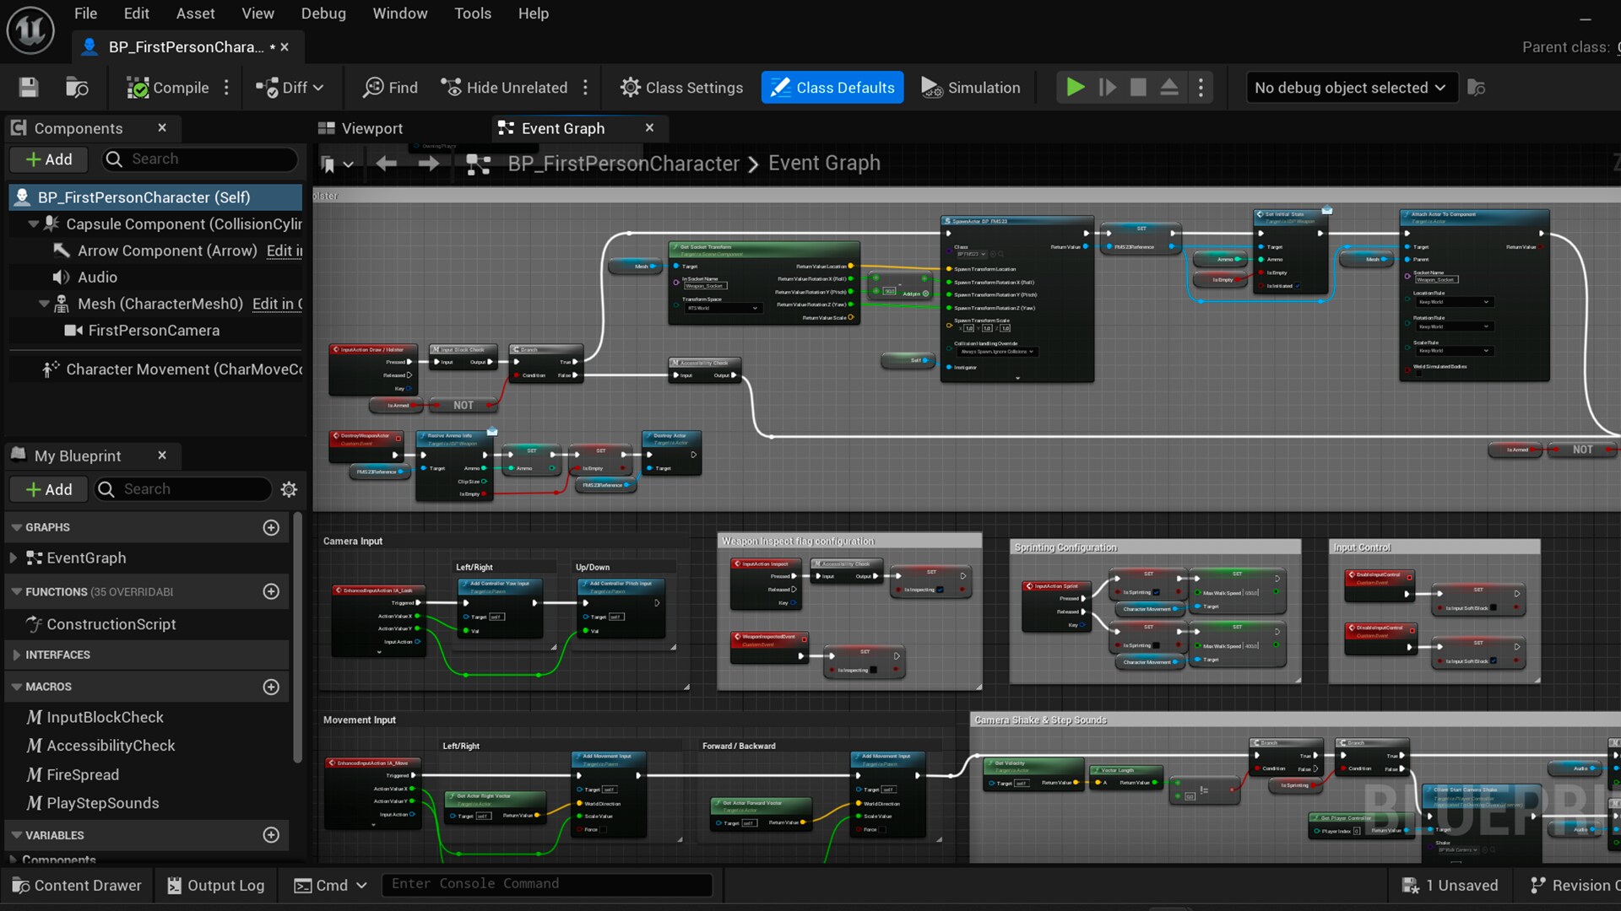This screenshot has height=911, width=1621.
Task: Open the Output Log panel
Action: coord(215,885)
